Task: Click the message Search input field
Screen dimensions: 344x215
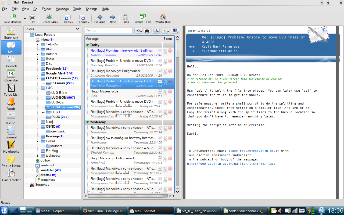Action: pos(109,31)
